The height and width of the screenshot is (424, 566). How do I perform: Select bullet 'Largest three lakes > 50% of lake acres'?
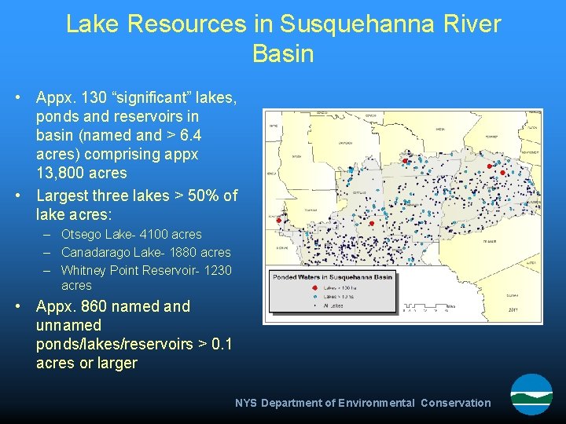[137, 205]
